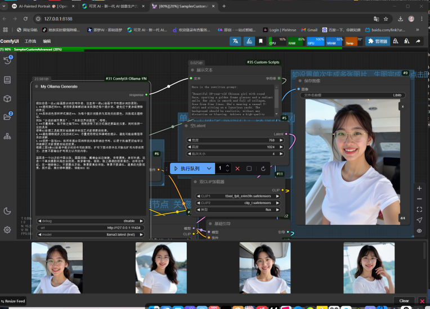Show more bookmarks chevron
This screenshot has width=430, height=309.
[418, 30]
